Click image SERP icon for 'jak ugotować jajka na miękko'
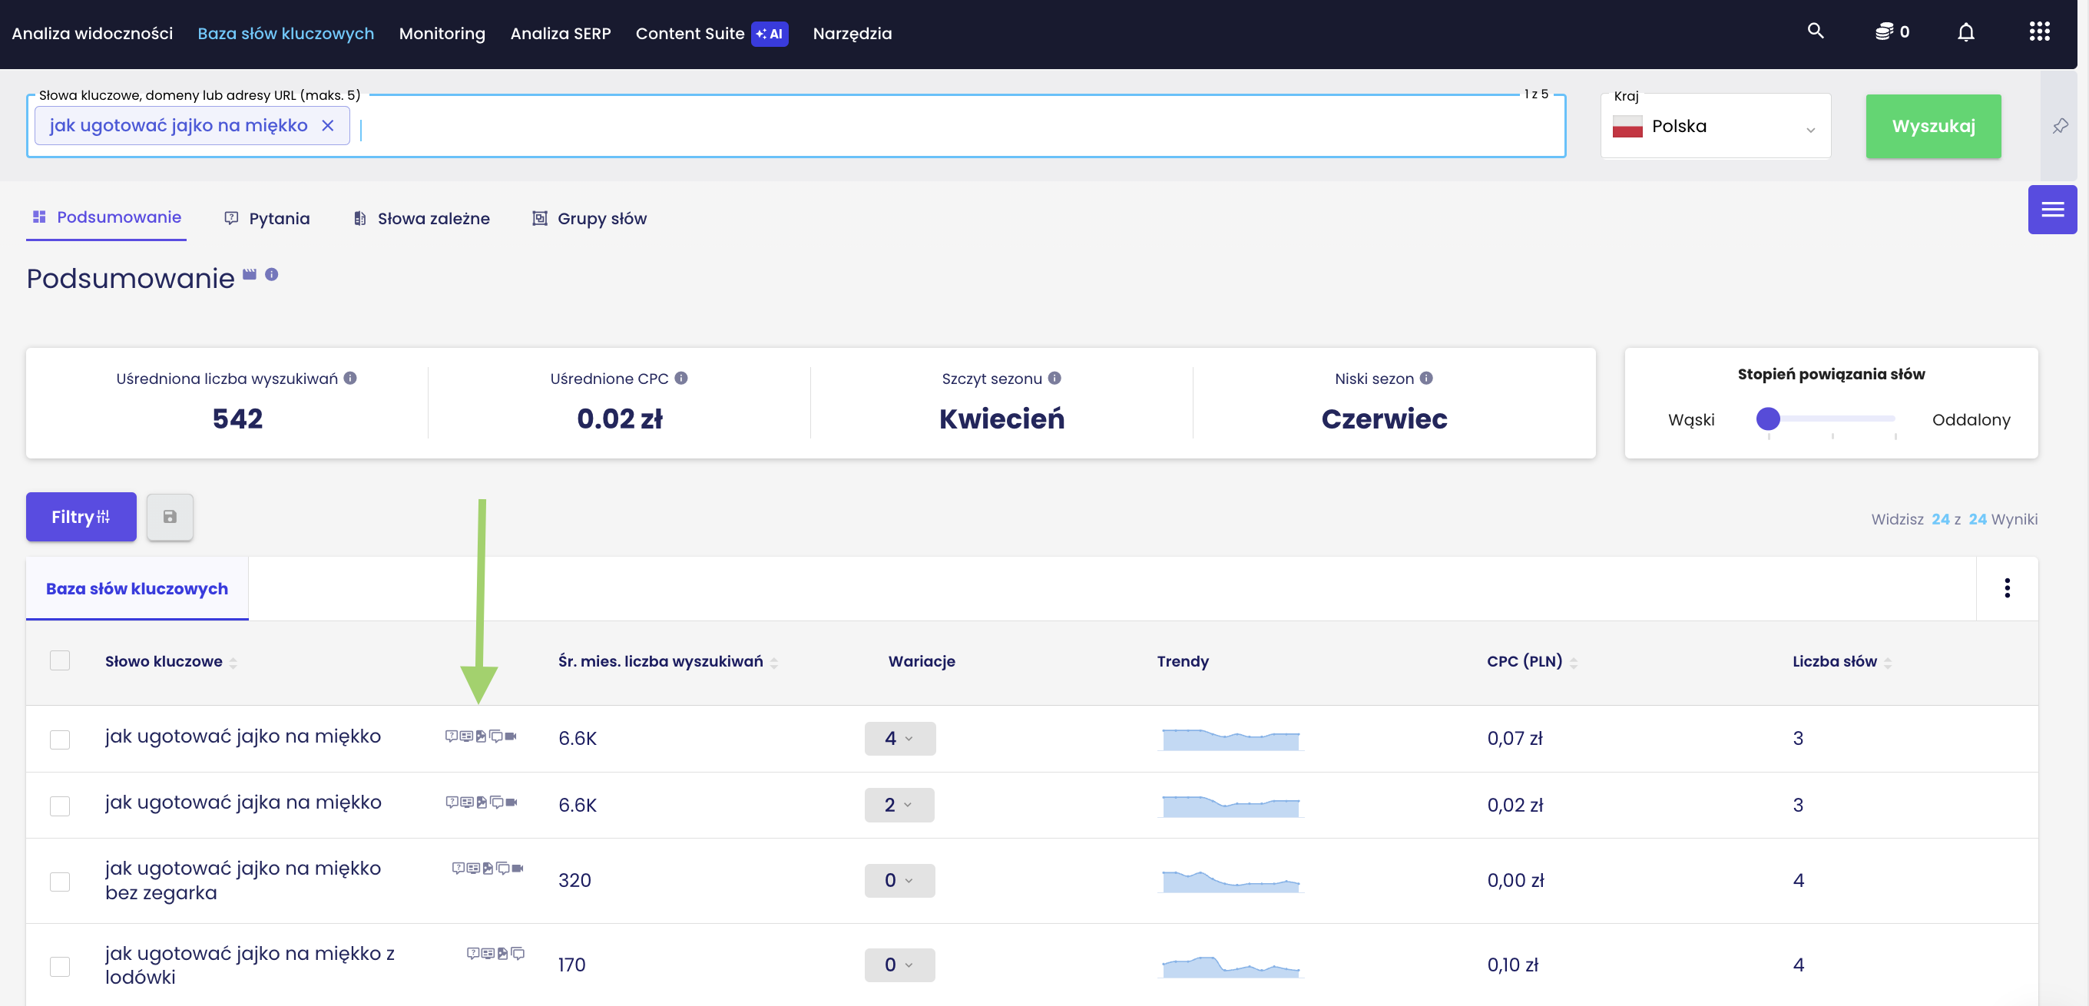 point(482,802)
